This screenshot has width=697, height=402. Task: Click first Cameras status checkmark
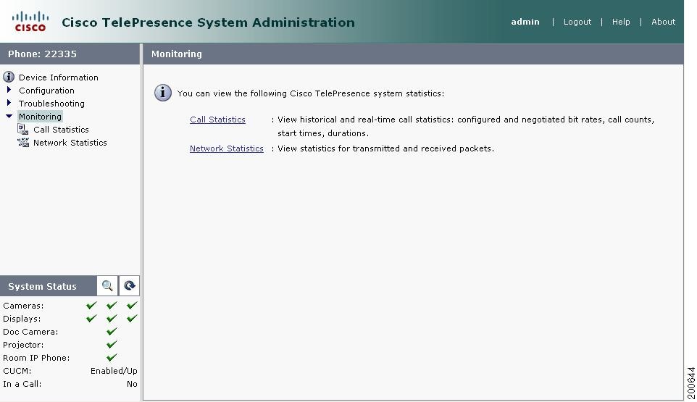(91, 305)
